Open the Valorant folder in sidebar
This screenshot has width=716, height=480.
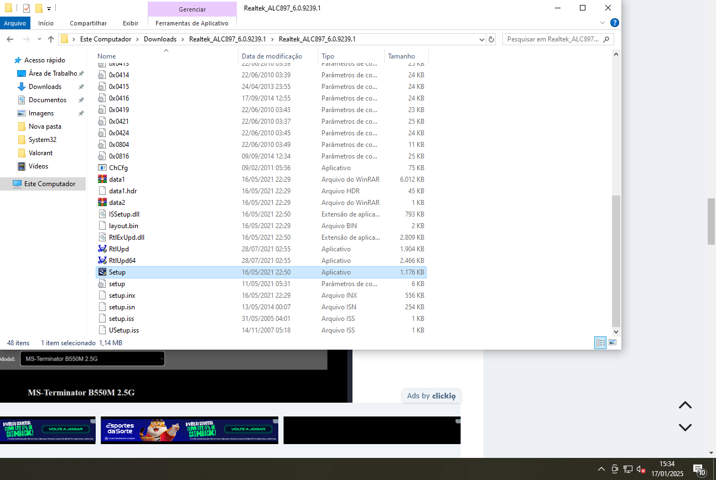point(40,153)
